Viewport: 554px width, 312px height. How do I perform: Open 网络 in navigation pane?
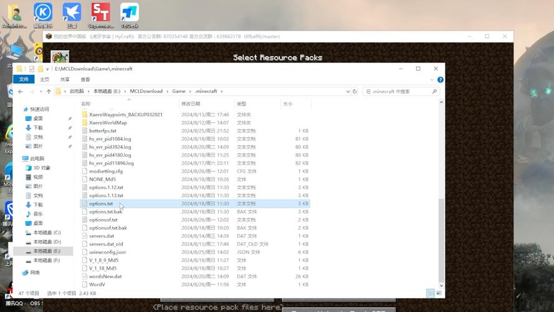point(35,273)
